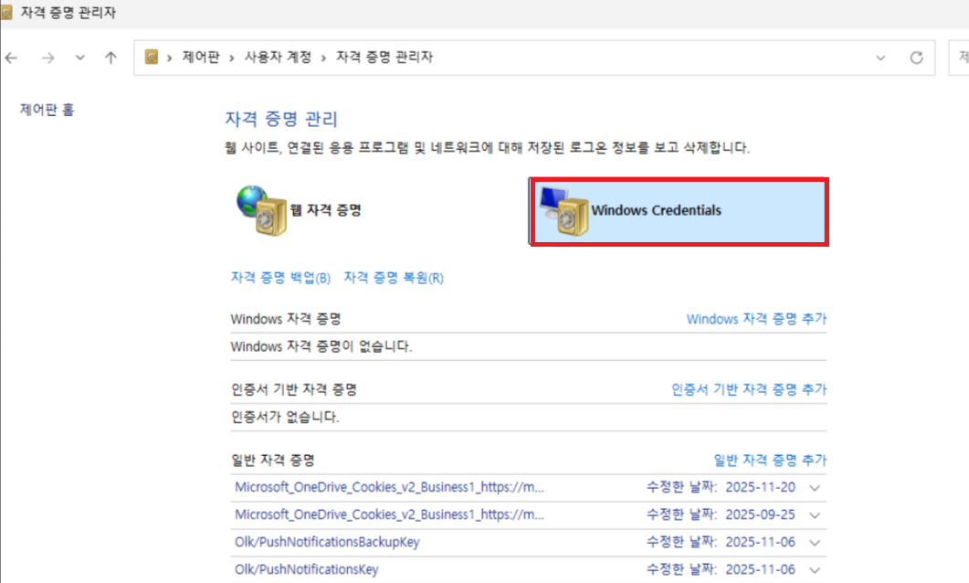Click 일반 자격 증명 추가 link

point(770,460)
